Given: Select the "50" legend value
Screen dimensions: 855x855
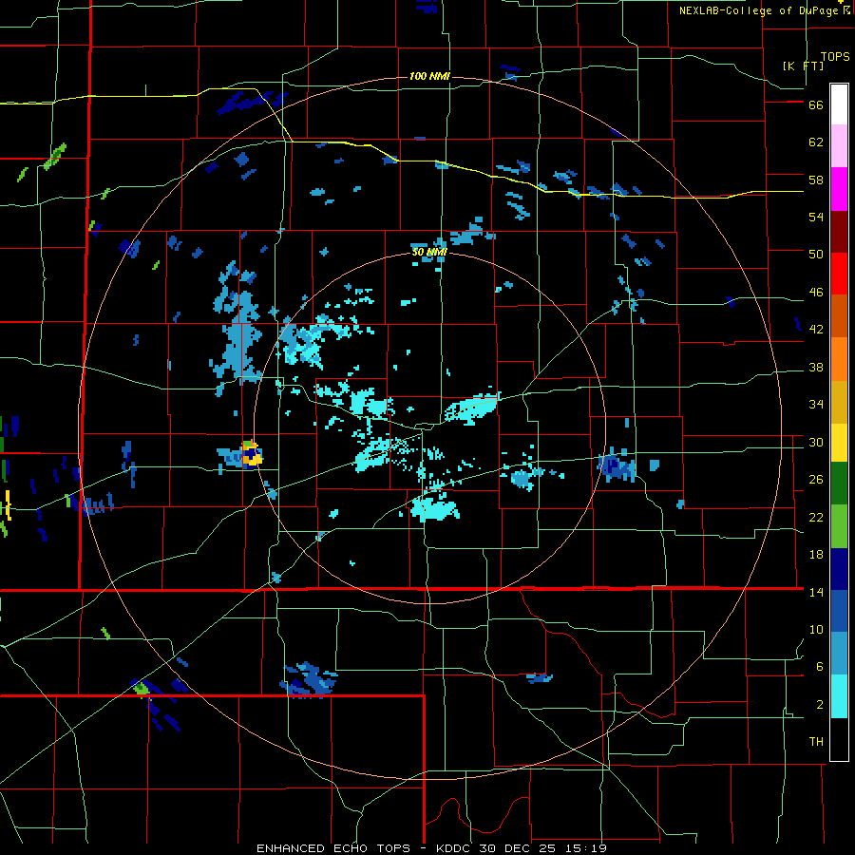Looking at the screenshot, I should coord(816,255).
